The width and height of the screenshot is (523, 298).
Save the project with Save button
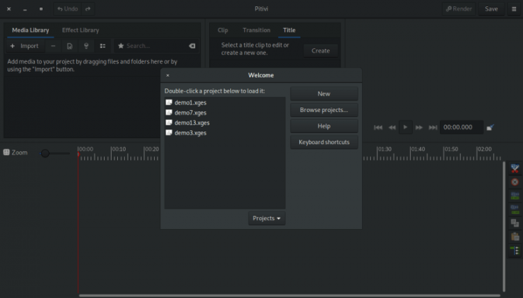point(492,9)
